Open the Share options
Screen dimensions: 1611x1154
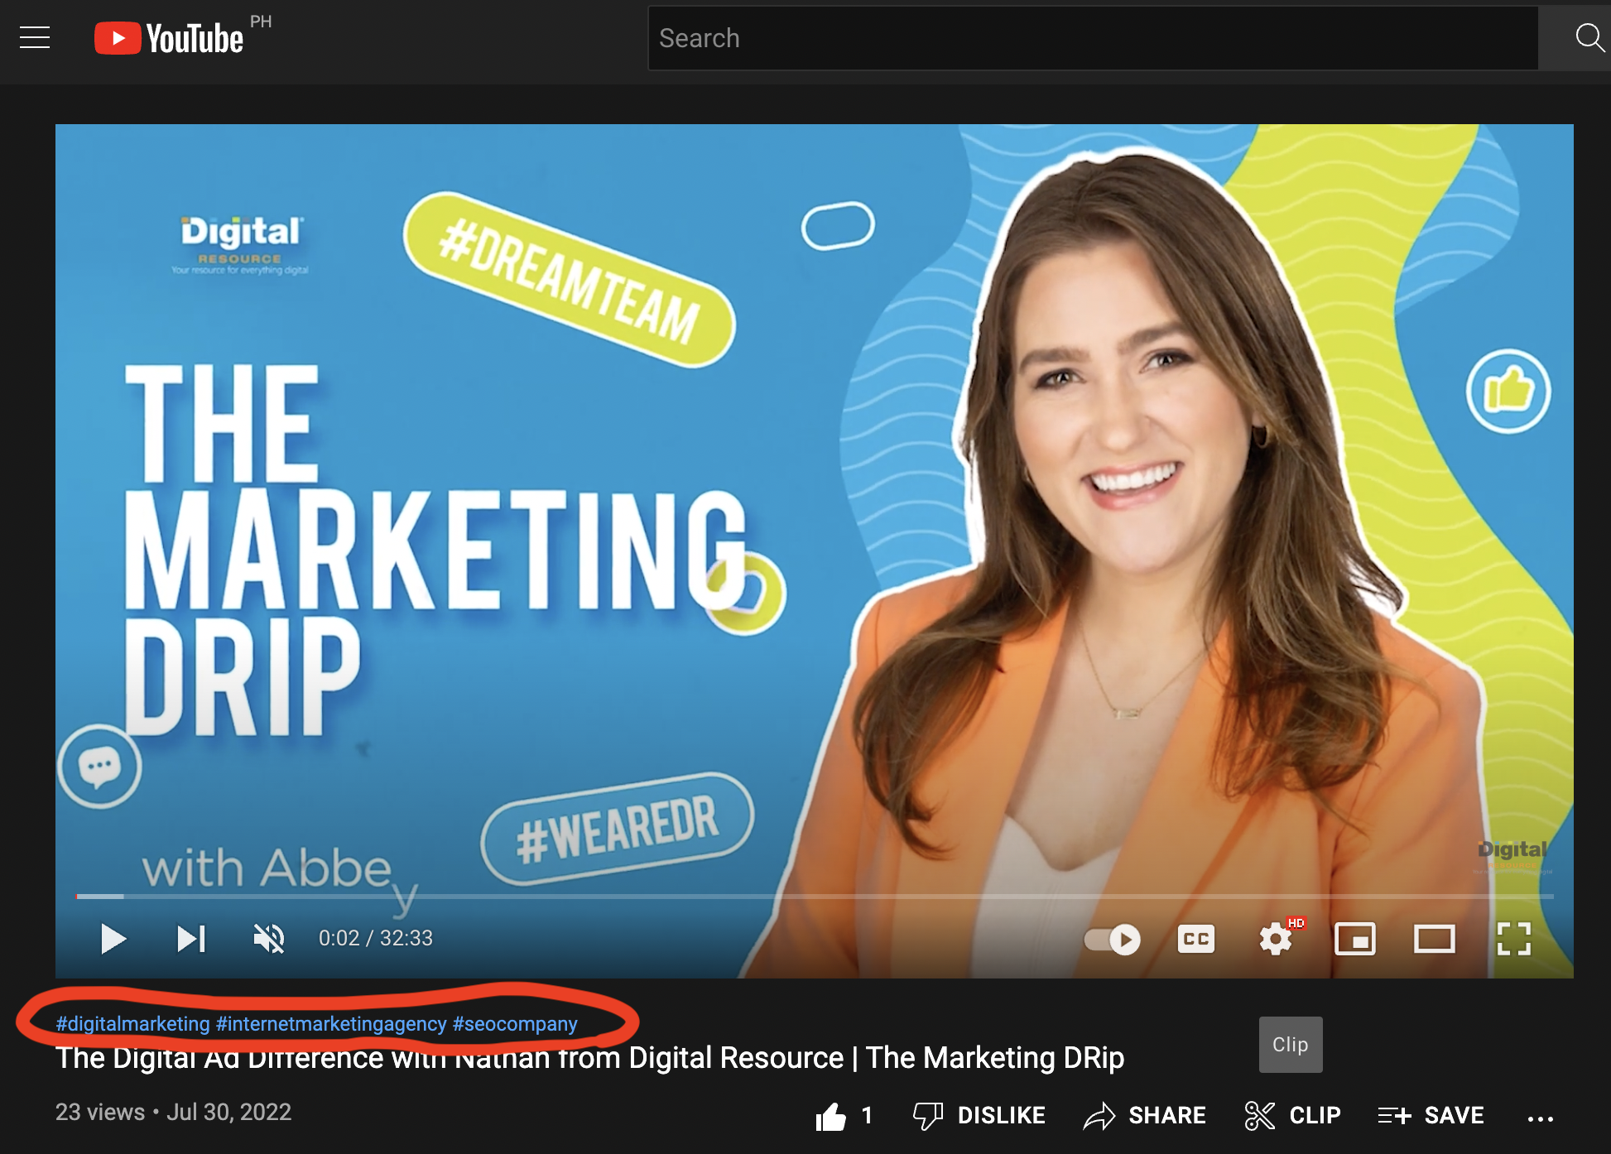click(x=1145, y=1115)
